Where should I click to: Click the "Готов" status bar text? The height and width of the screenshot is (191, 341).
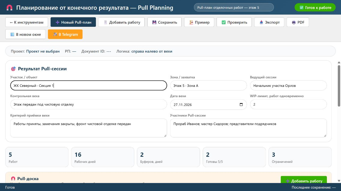(x=10, y=187)
